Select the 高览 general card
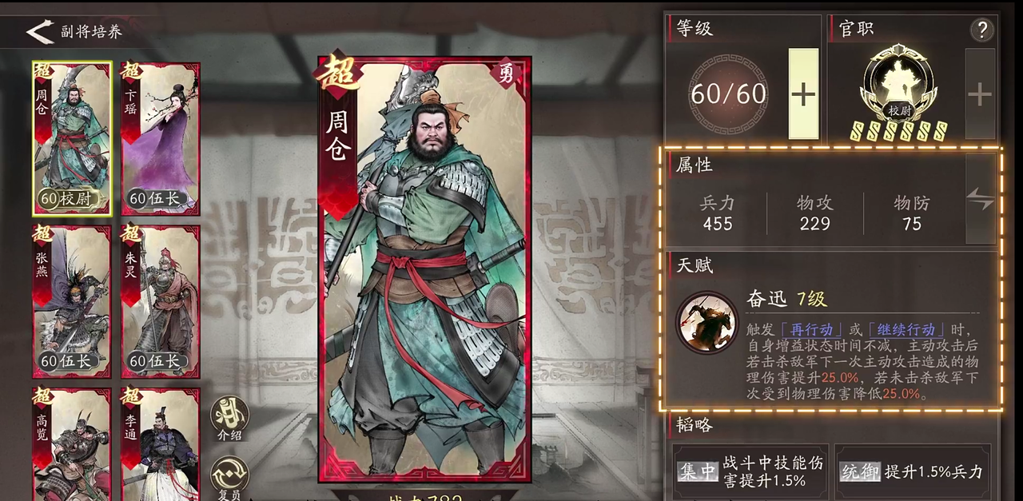The image size is (1023, 501). [x=72, y=443]
